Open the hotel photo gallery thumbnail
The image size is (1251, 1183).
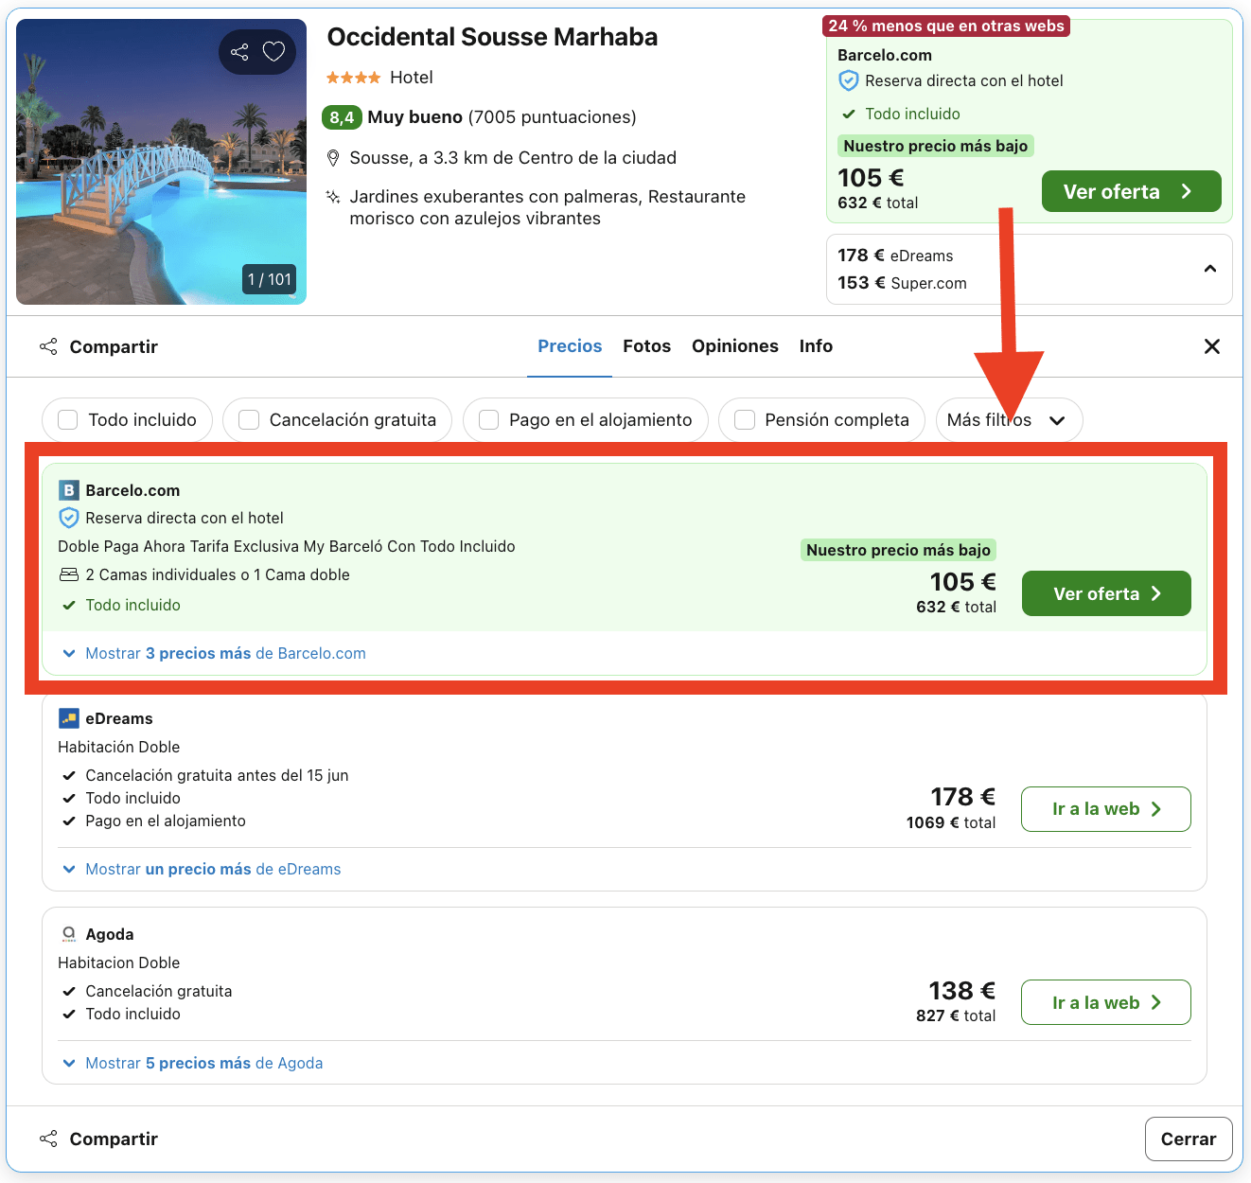click(162, 162)
